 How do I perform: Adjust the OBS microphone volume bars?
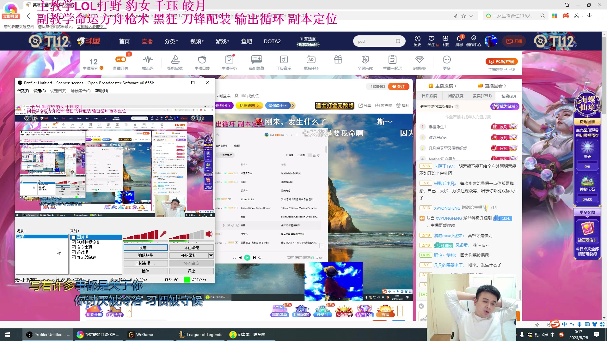click(141, 235)
